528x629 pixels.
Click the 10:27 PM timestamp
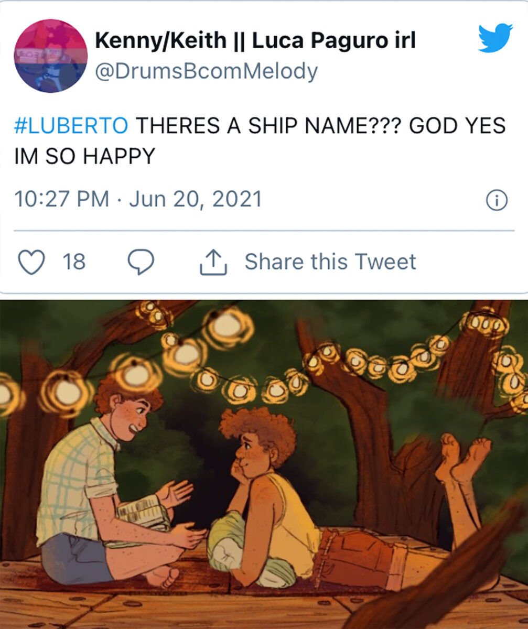tap(62, 199)
